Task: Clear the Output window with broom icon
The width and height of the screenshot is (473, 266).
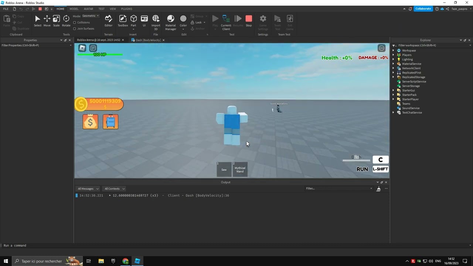Action: (x=378, y=188)
